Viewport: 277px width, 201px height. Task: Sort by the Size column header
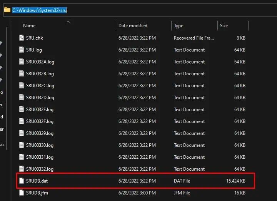click(x=224, y=26)
